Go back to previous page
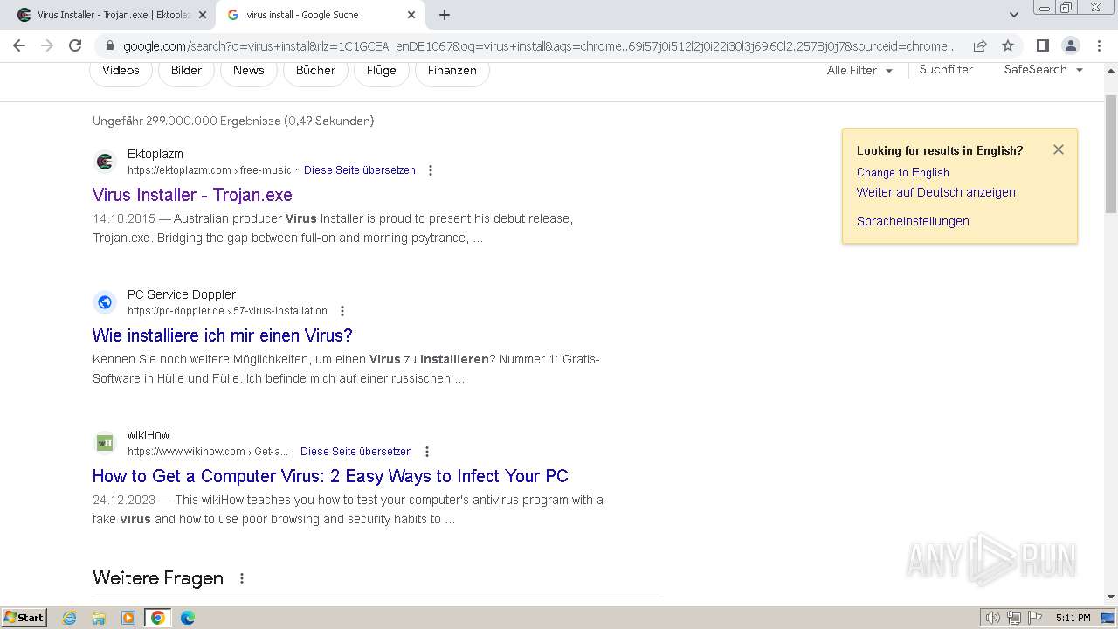Image resolution: width=1118 pixels, height=629 pixels. 19,45
